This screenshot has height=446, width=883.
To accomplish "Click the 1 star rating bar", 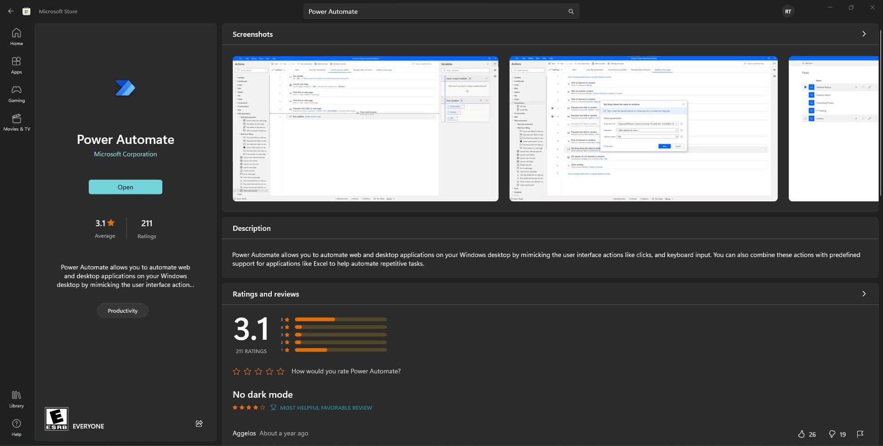I will pos(341,350).
